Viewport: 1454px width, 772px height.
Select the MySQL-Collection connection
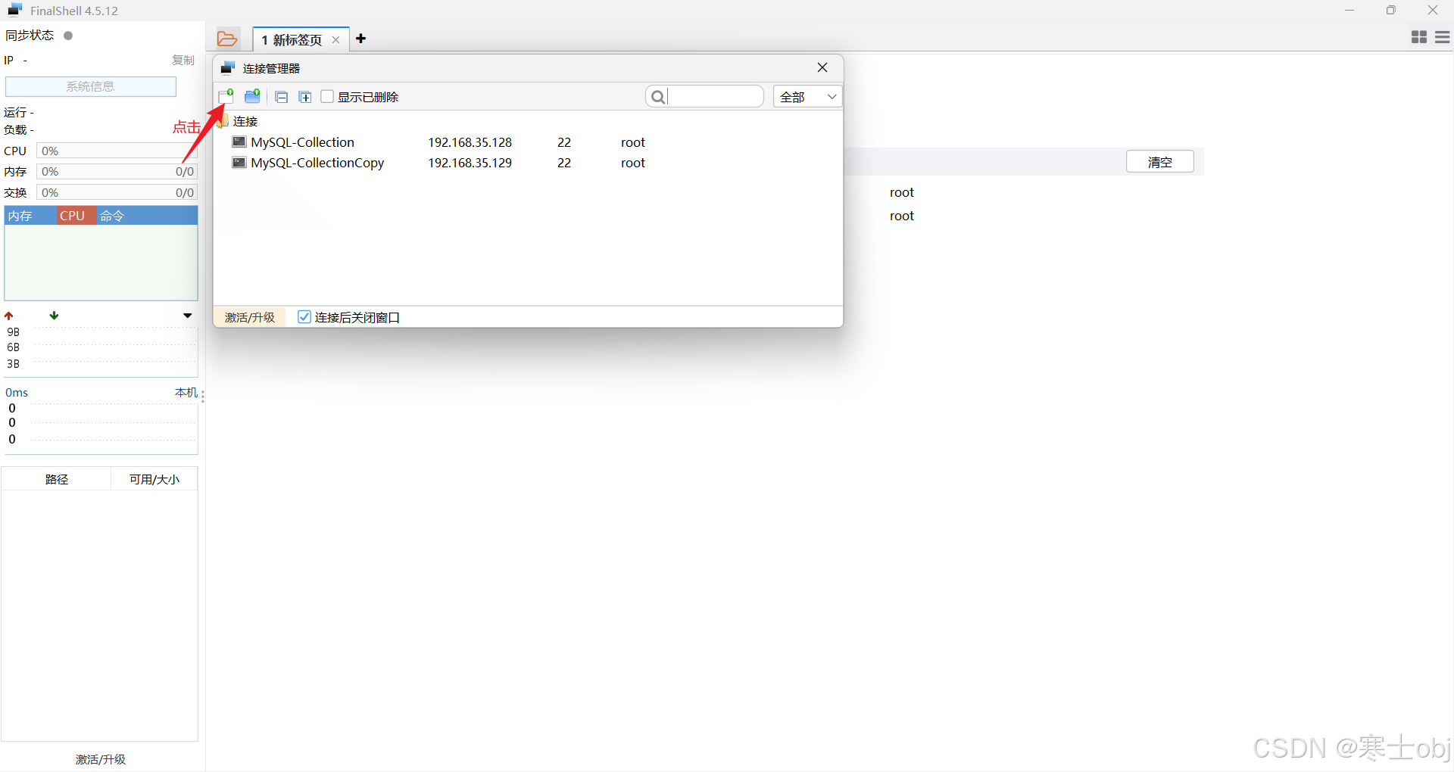click(x=302, y=142)
